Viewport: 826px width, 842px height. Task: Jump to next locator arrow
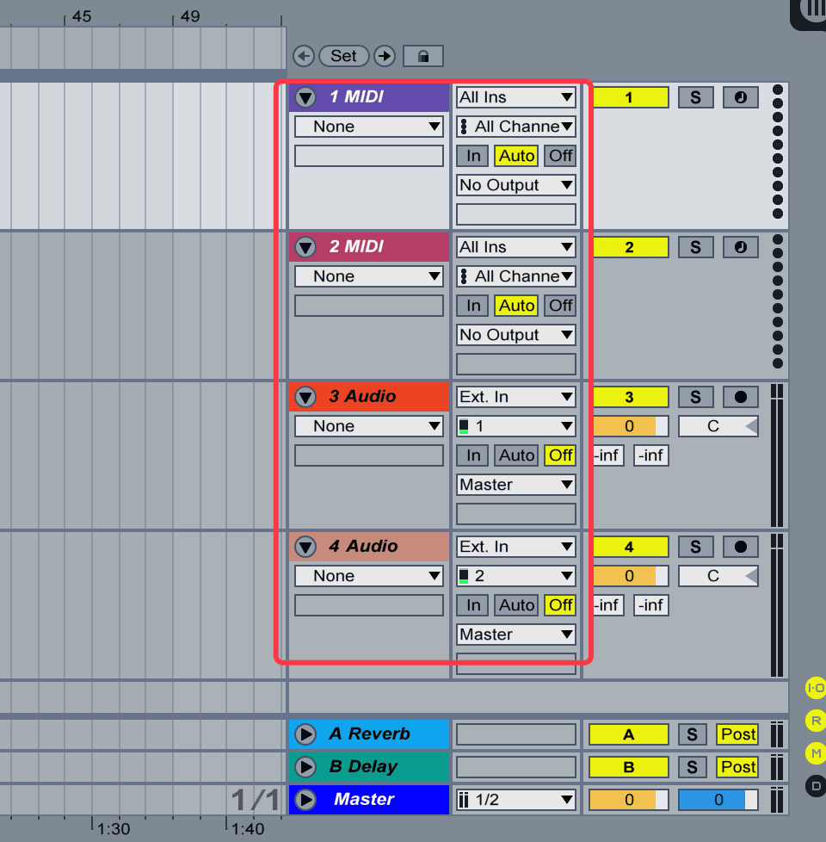[x=385, y=56]
